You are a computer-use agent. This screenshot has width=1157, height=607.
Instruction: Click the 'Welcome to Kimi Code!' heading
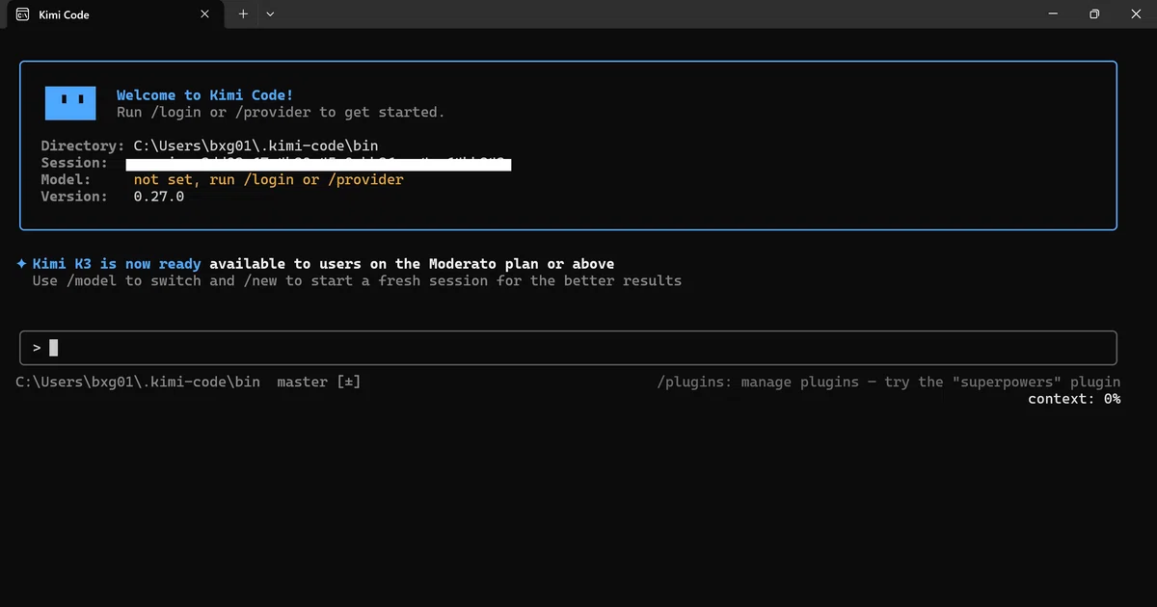204,95
